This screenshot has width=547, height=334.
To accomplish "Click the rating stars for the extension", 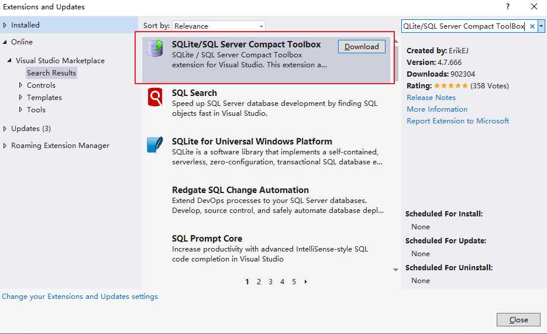I will [450, 86].
